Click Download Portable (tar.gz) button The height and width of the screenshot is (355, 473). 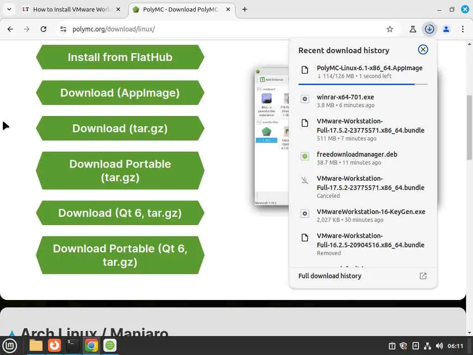(120, 171)
